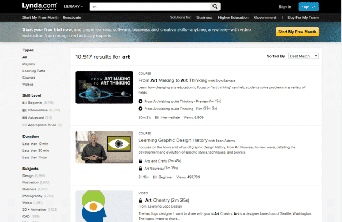Play From Art Making to Art Thinking Preview icon
The image size is (342, 222).
pyautogui.click(x=140, y=101)
